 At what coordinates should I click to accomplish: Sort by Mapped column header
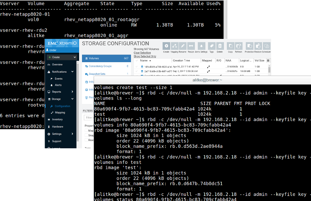[x=207, y=61]
